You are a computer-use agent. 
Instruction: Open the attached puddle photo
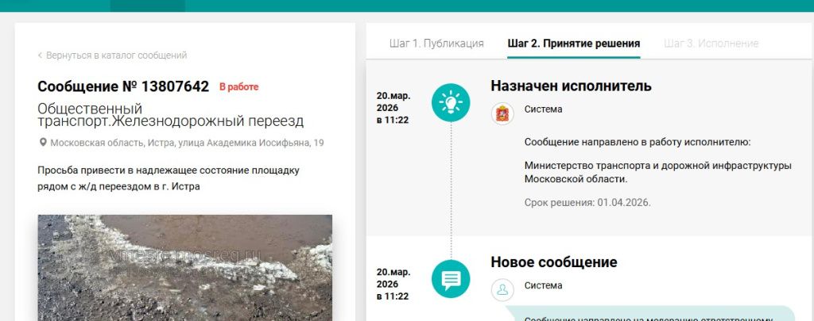click(184, 267)
